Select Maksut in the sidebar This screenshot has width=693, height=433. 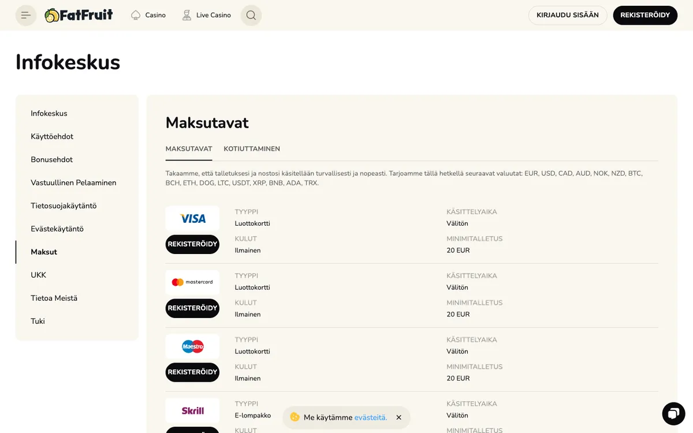(x=44, y=252)
